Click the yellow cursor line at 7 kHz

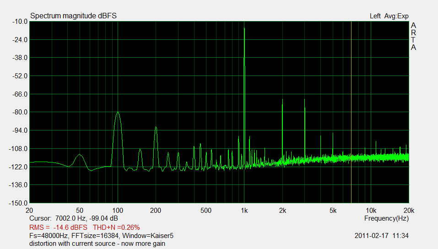coord(351,112)
